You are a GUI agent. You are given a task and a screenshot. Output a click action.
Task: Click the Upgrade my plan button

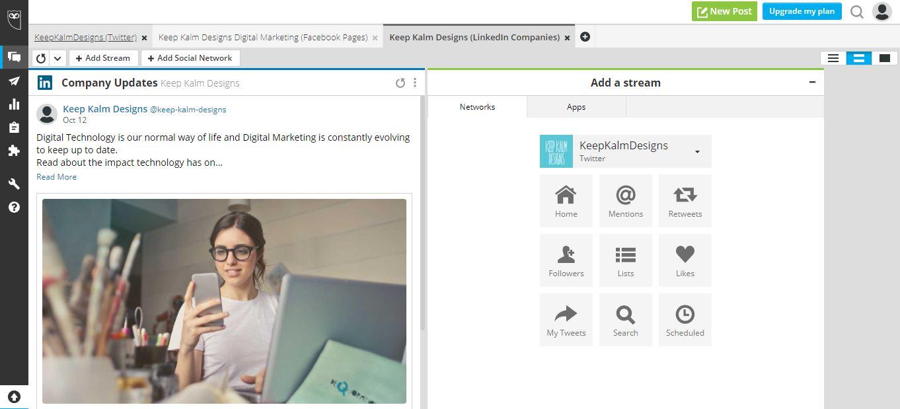[x=802, y=11]
